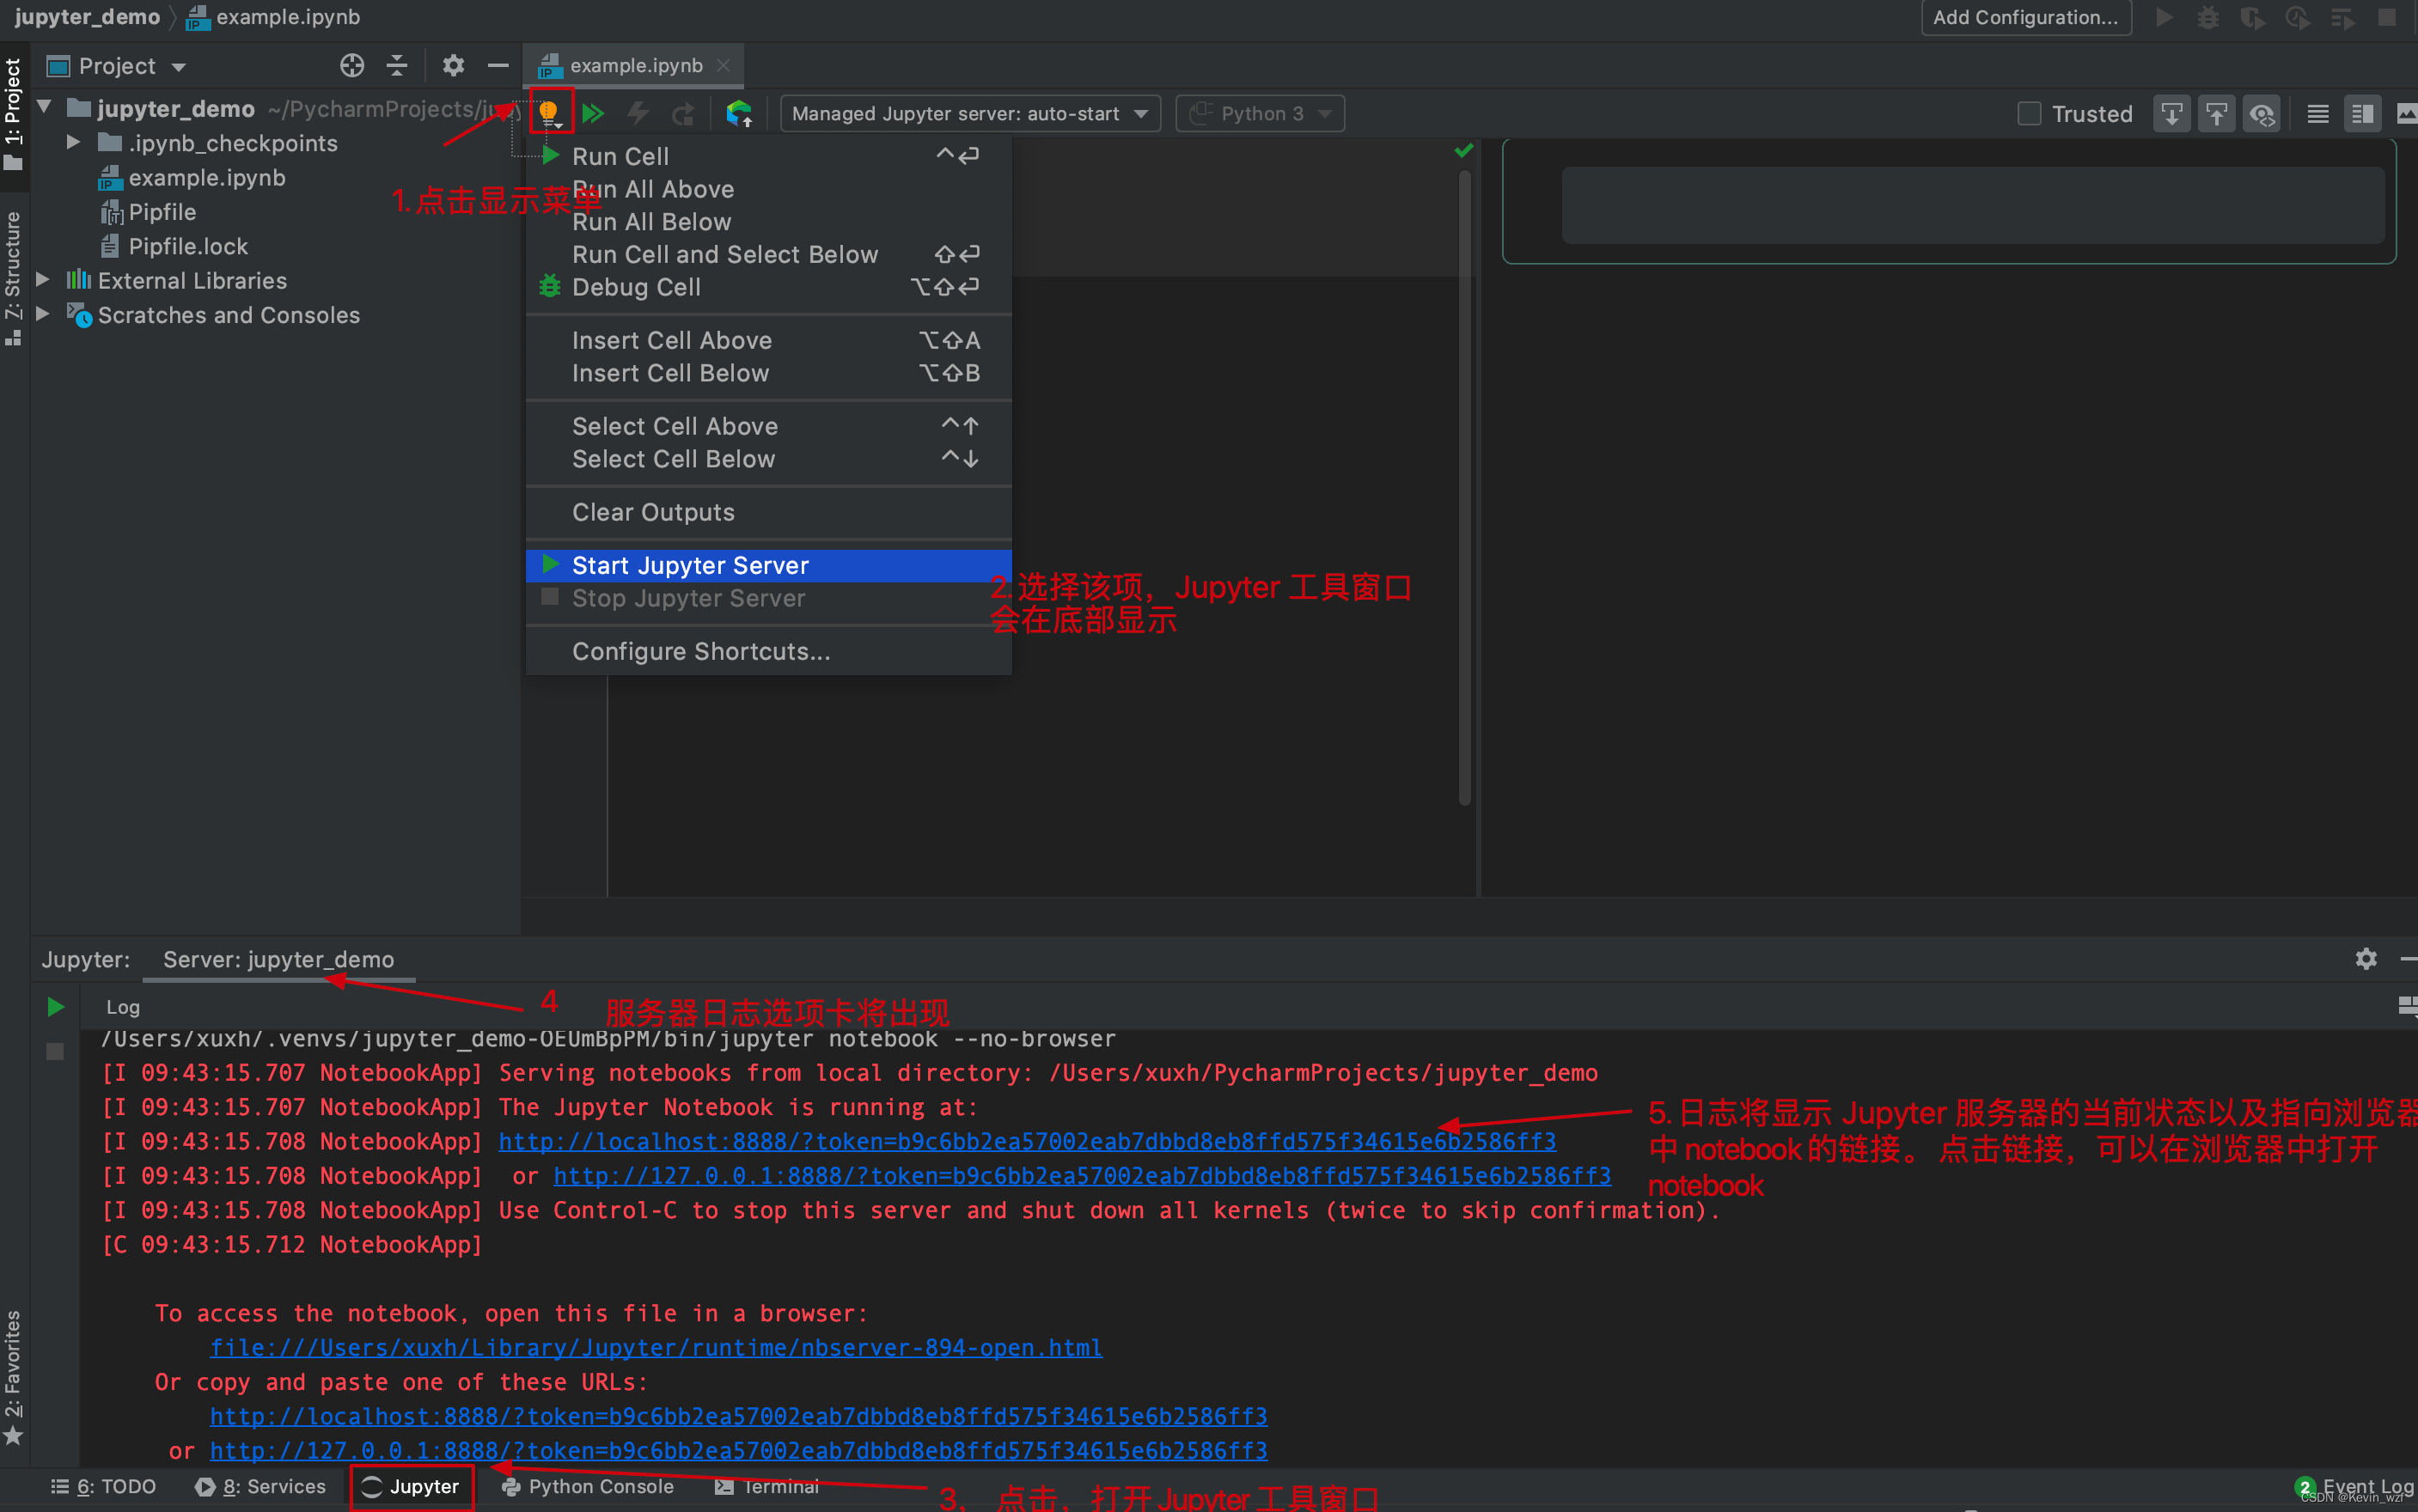Open the Python 3 interpreter dropdown

point(1260,113)
